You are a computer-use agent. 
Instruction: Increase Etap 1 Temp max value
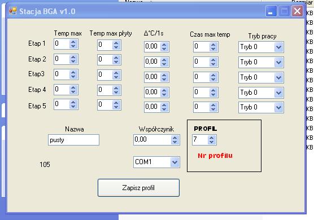[73, 42]
